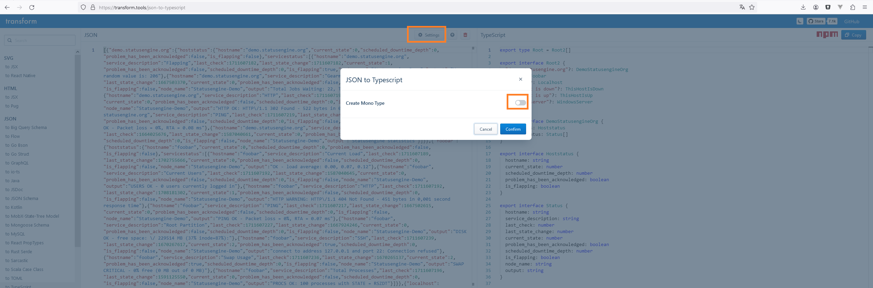Click the tracking protection shield icon

click(83, 7)
